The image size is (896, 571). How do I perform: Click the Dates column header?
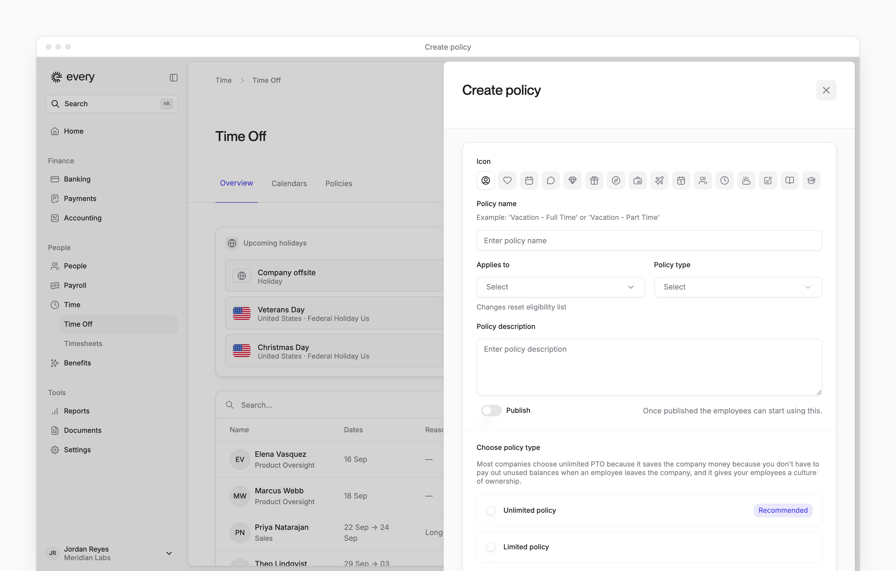click(x=353, y=430)
